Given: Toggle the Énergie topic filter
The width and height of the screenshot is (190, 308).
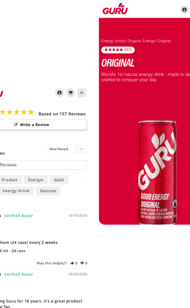Looking at the screenshot, I should click(x=35, y=180).
